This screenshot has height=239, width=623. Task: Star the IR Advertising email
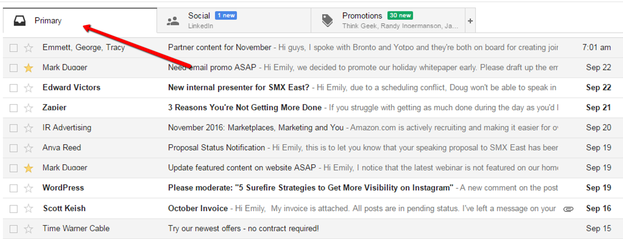tap(28, 128)
